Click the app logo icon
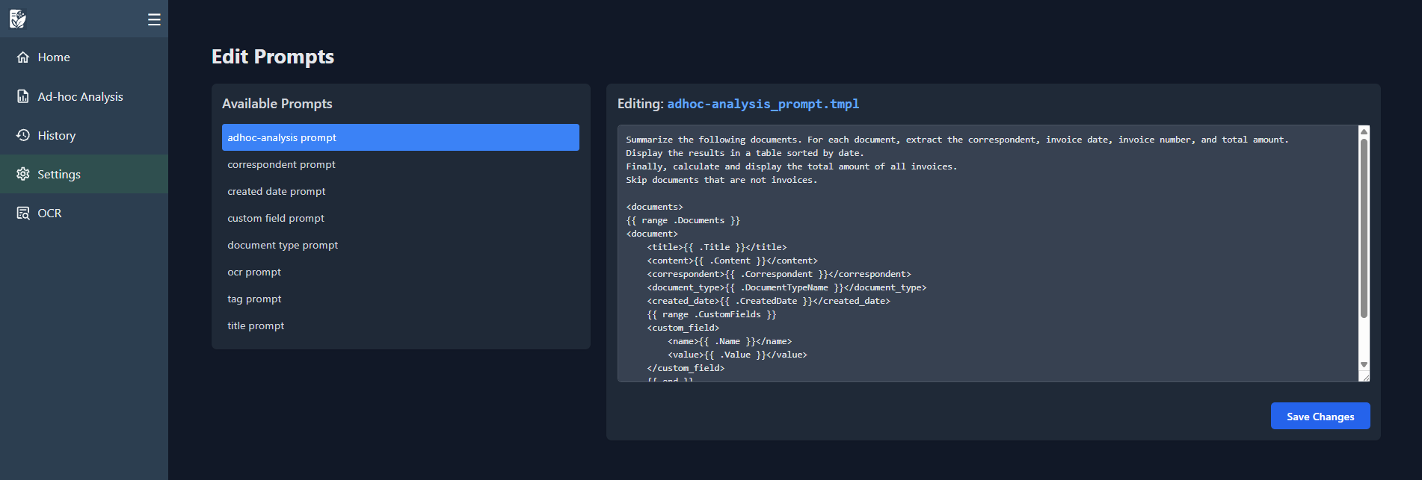This screenshot has height=480, width=1422. click(x=18, y=19)
